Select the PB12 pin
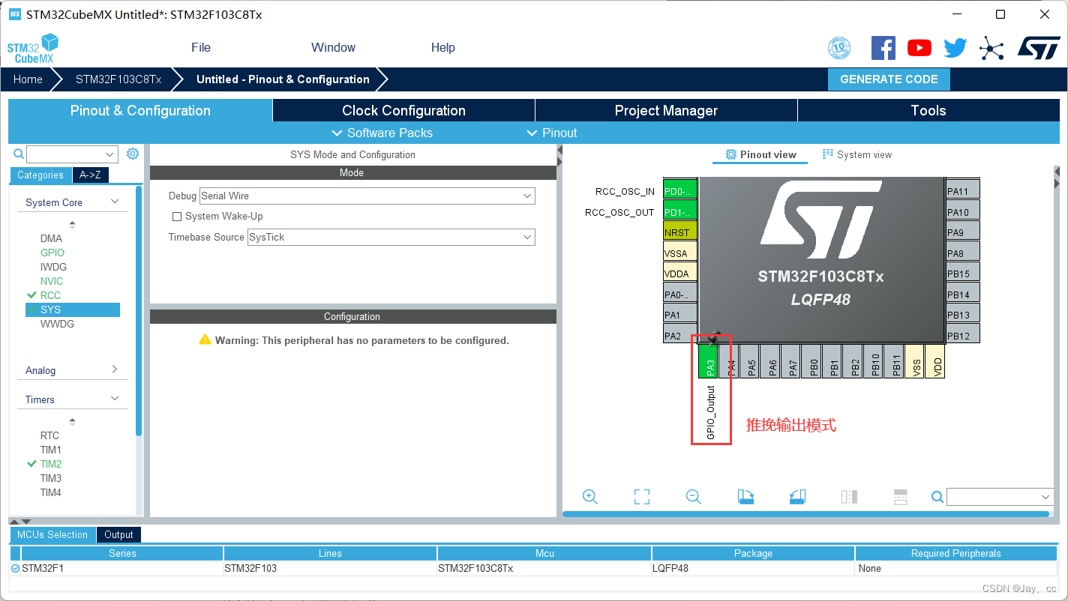The height and width of the screenshot is (601, 1068). pyautogui.click(x=963, y=335)
